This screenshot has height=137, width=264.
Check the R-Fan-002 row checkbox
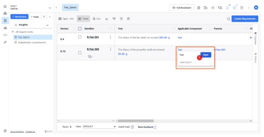point(80,53)
